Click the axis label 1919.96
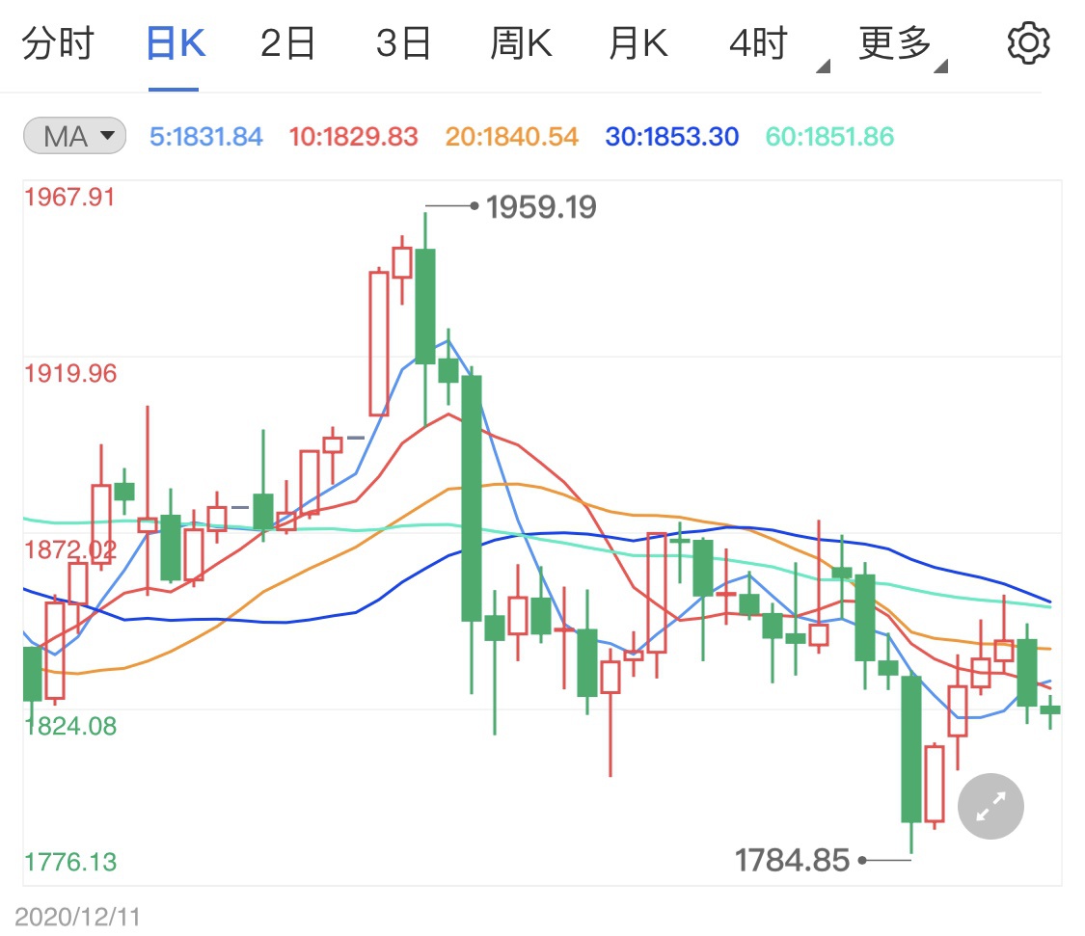Screen dimensions: 1085x936 pyautogui.click(x=70, y=374)
